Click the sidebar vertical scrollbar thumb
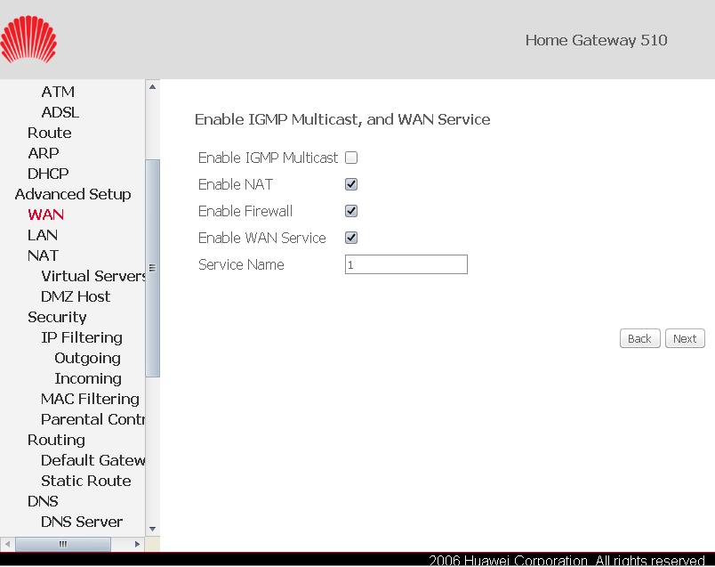Image resolution: width=715 pixels, height=567 pixels. tap(152, 267)
